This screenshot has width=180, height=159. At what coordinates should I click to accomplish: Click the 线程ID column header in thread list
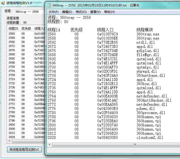point(13,28)
